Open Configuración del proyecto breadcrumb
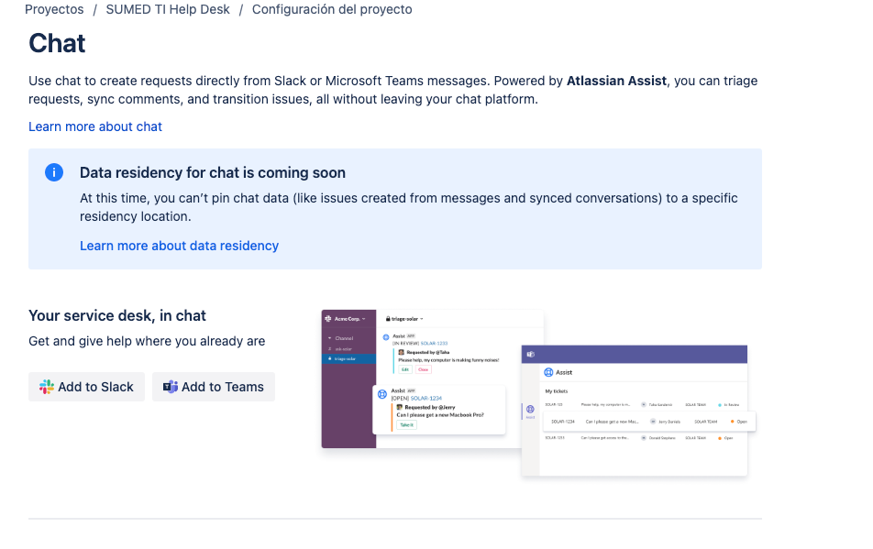 (x=332, y=9)
